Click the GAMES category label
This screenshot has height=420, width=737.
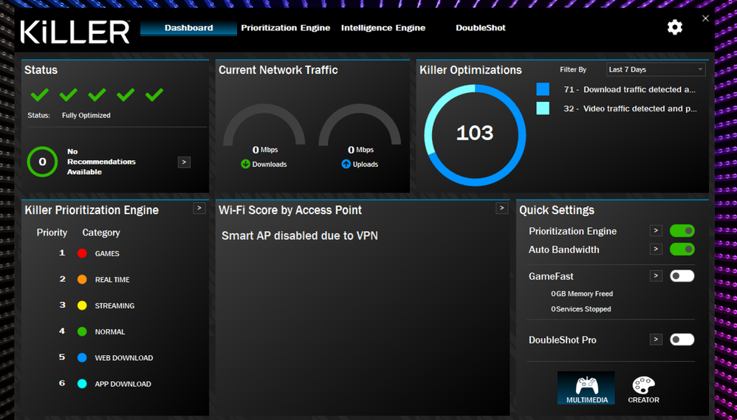click(x=107, y=254)
